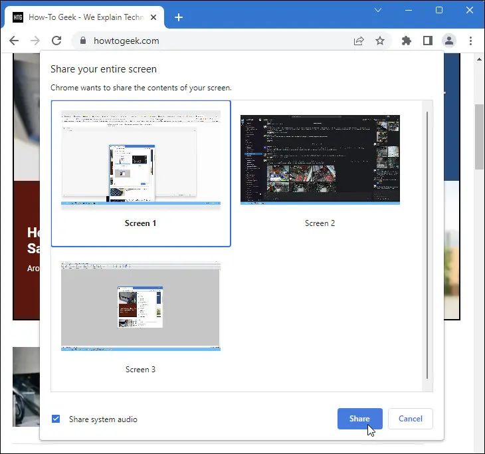
Task: Open the share this page icon
Action: 359,41
